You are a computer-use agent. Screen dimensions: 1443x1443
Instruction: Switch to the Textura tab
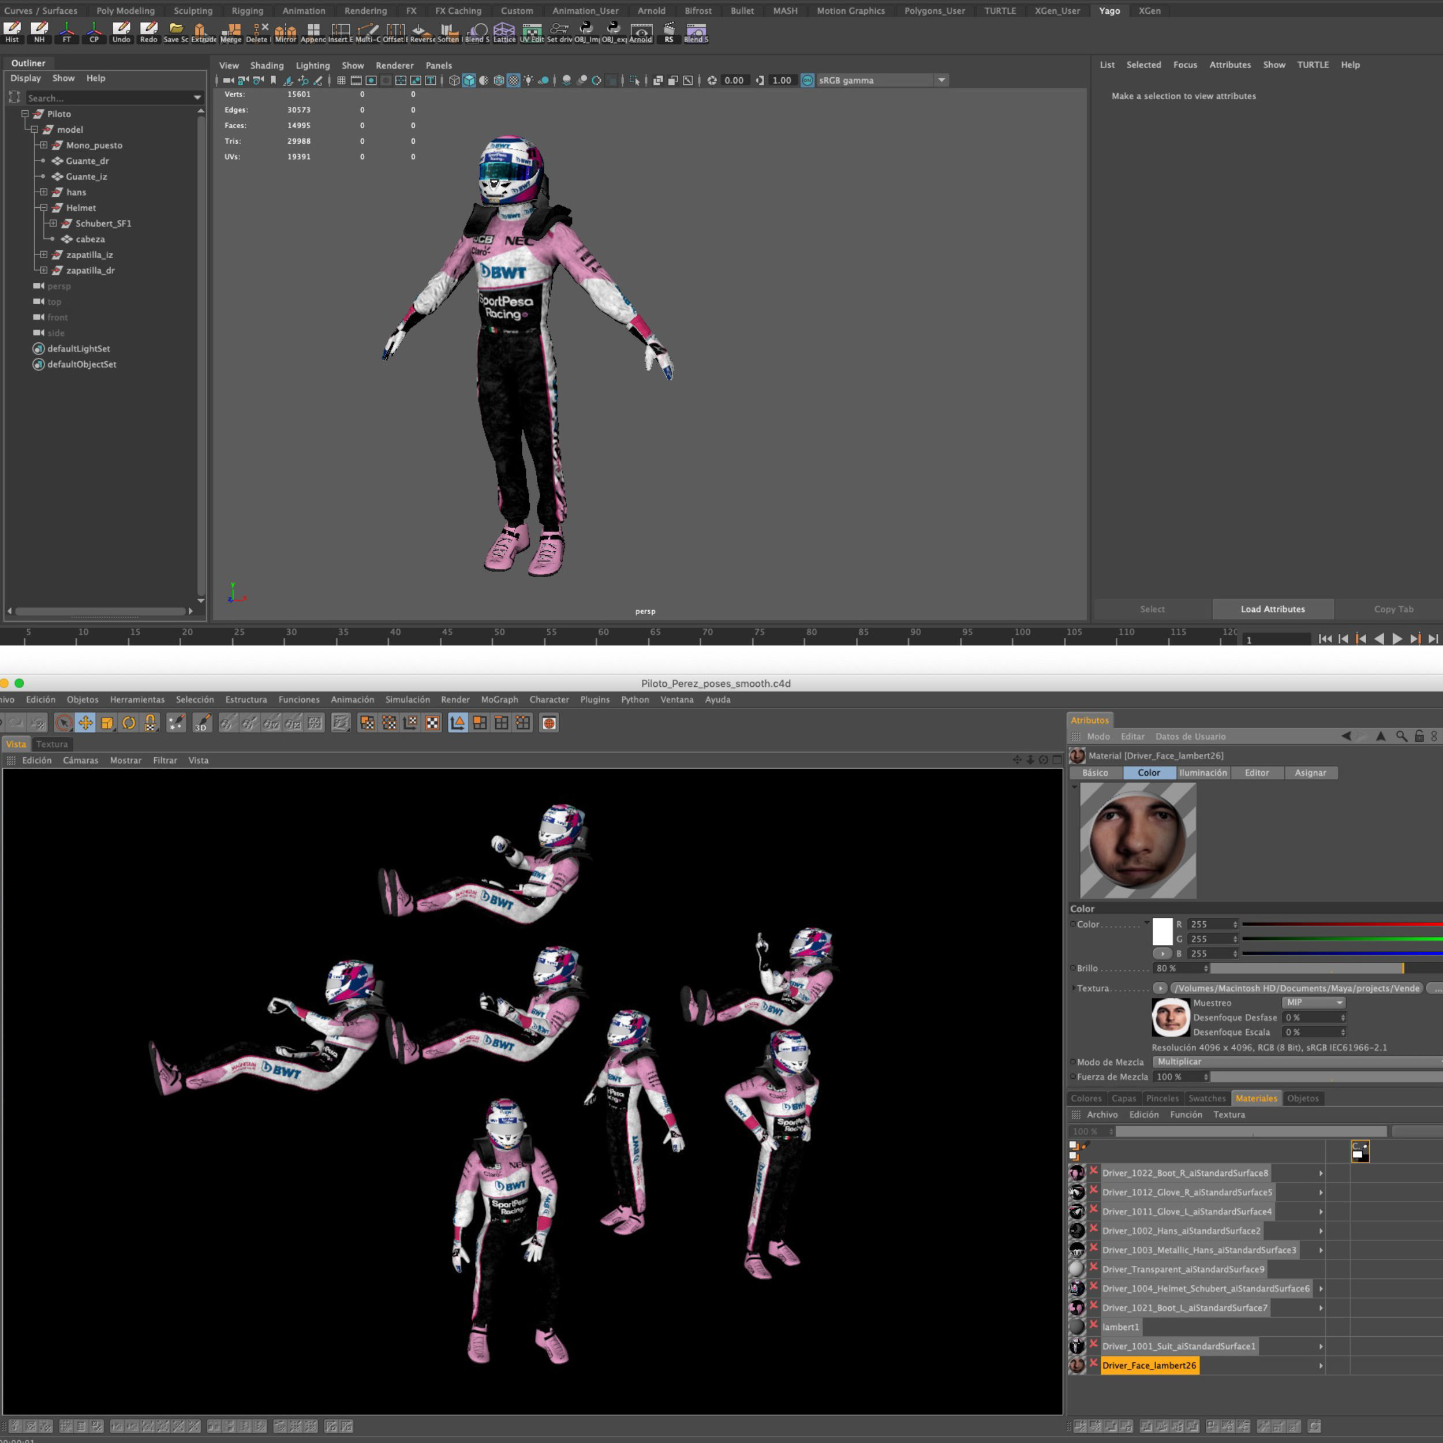(51, 744)
